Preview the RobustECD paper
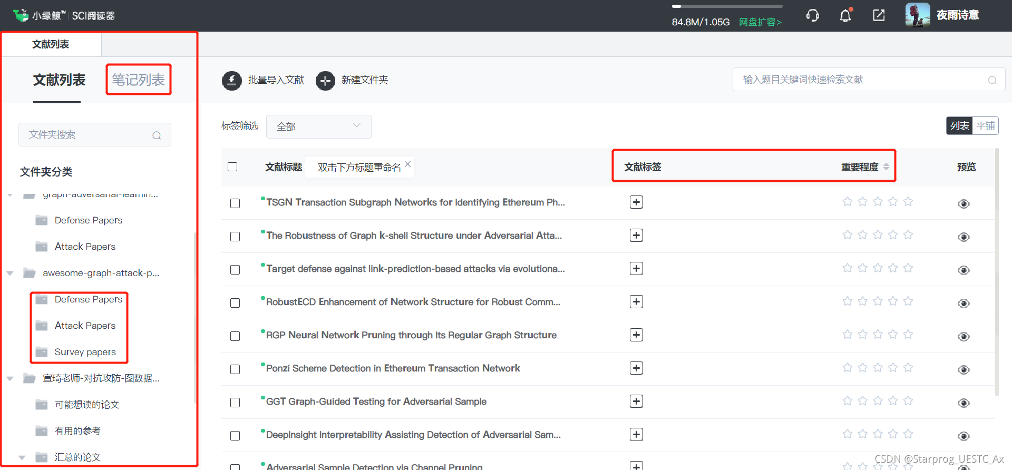The image size is (1012, 470). coord(964,303)
